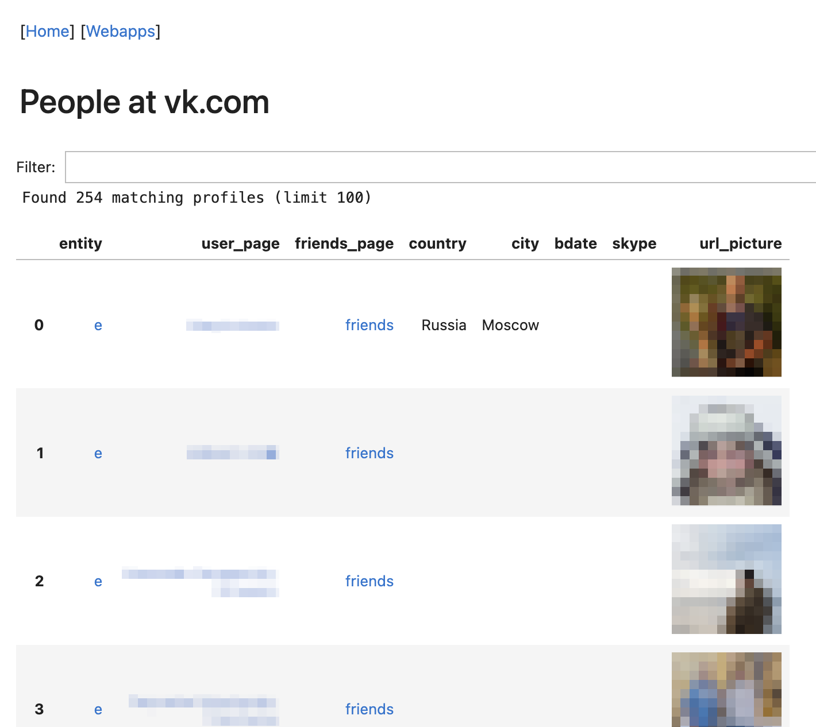Click the entity column header
This screenshot has width=816, height=727.
pos(80,243)
